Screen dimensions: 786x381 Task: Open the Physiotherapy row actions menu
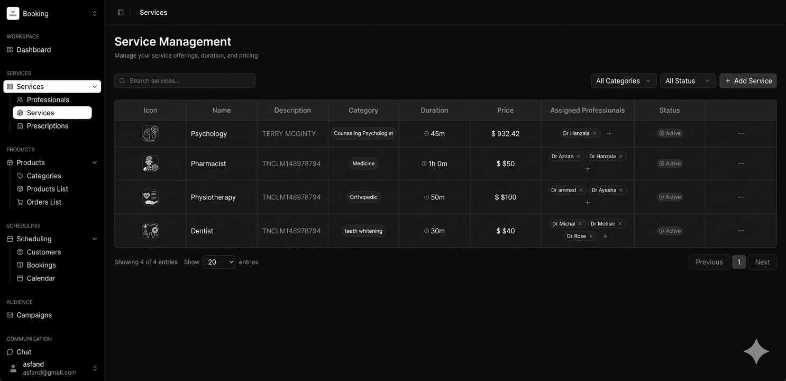coord(741,197)
